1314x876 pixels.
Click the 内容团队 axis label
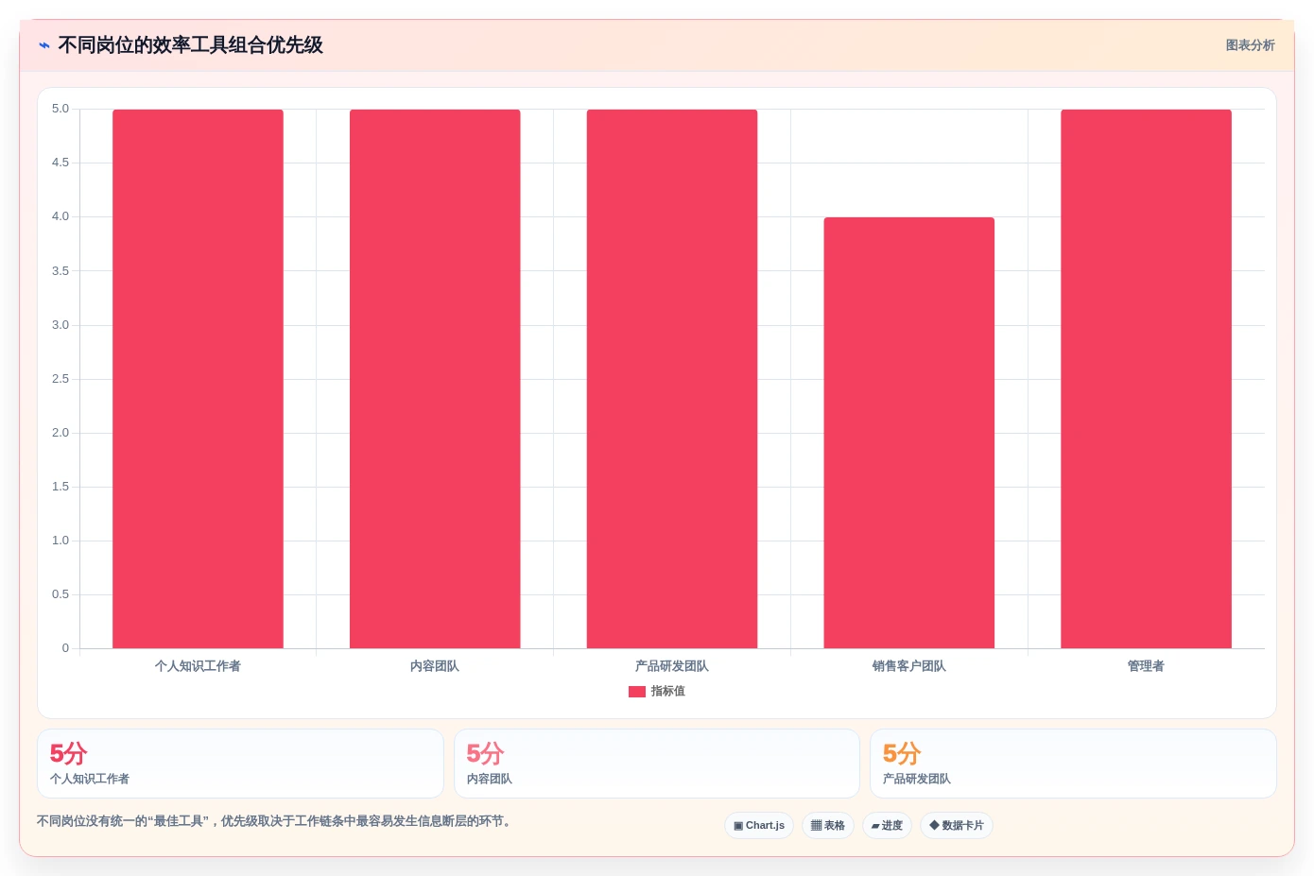(x=435, y=666)
